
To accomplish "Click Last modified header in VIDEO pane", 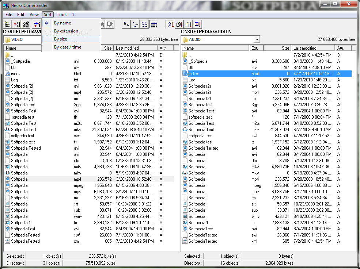I will click(x=135, y=48).
